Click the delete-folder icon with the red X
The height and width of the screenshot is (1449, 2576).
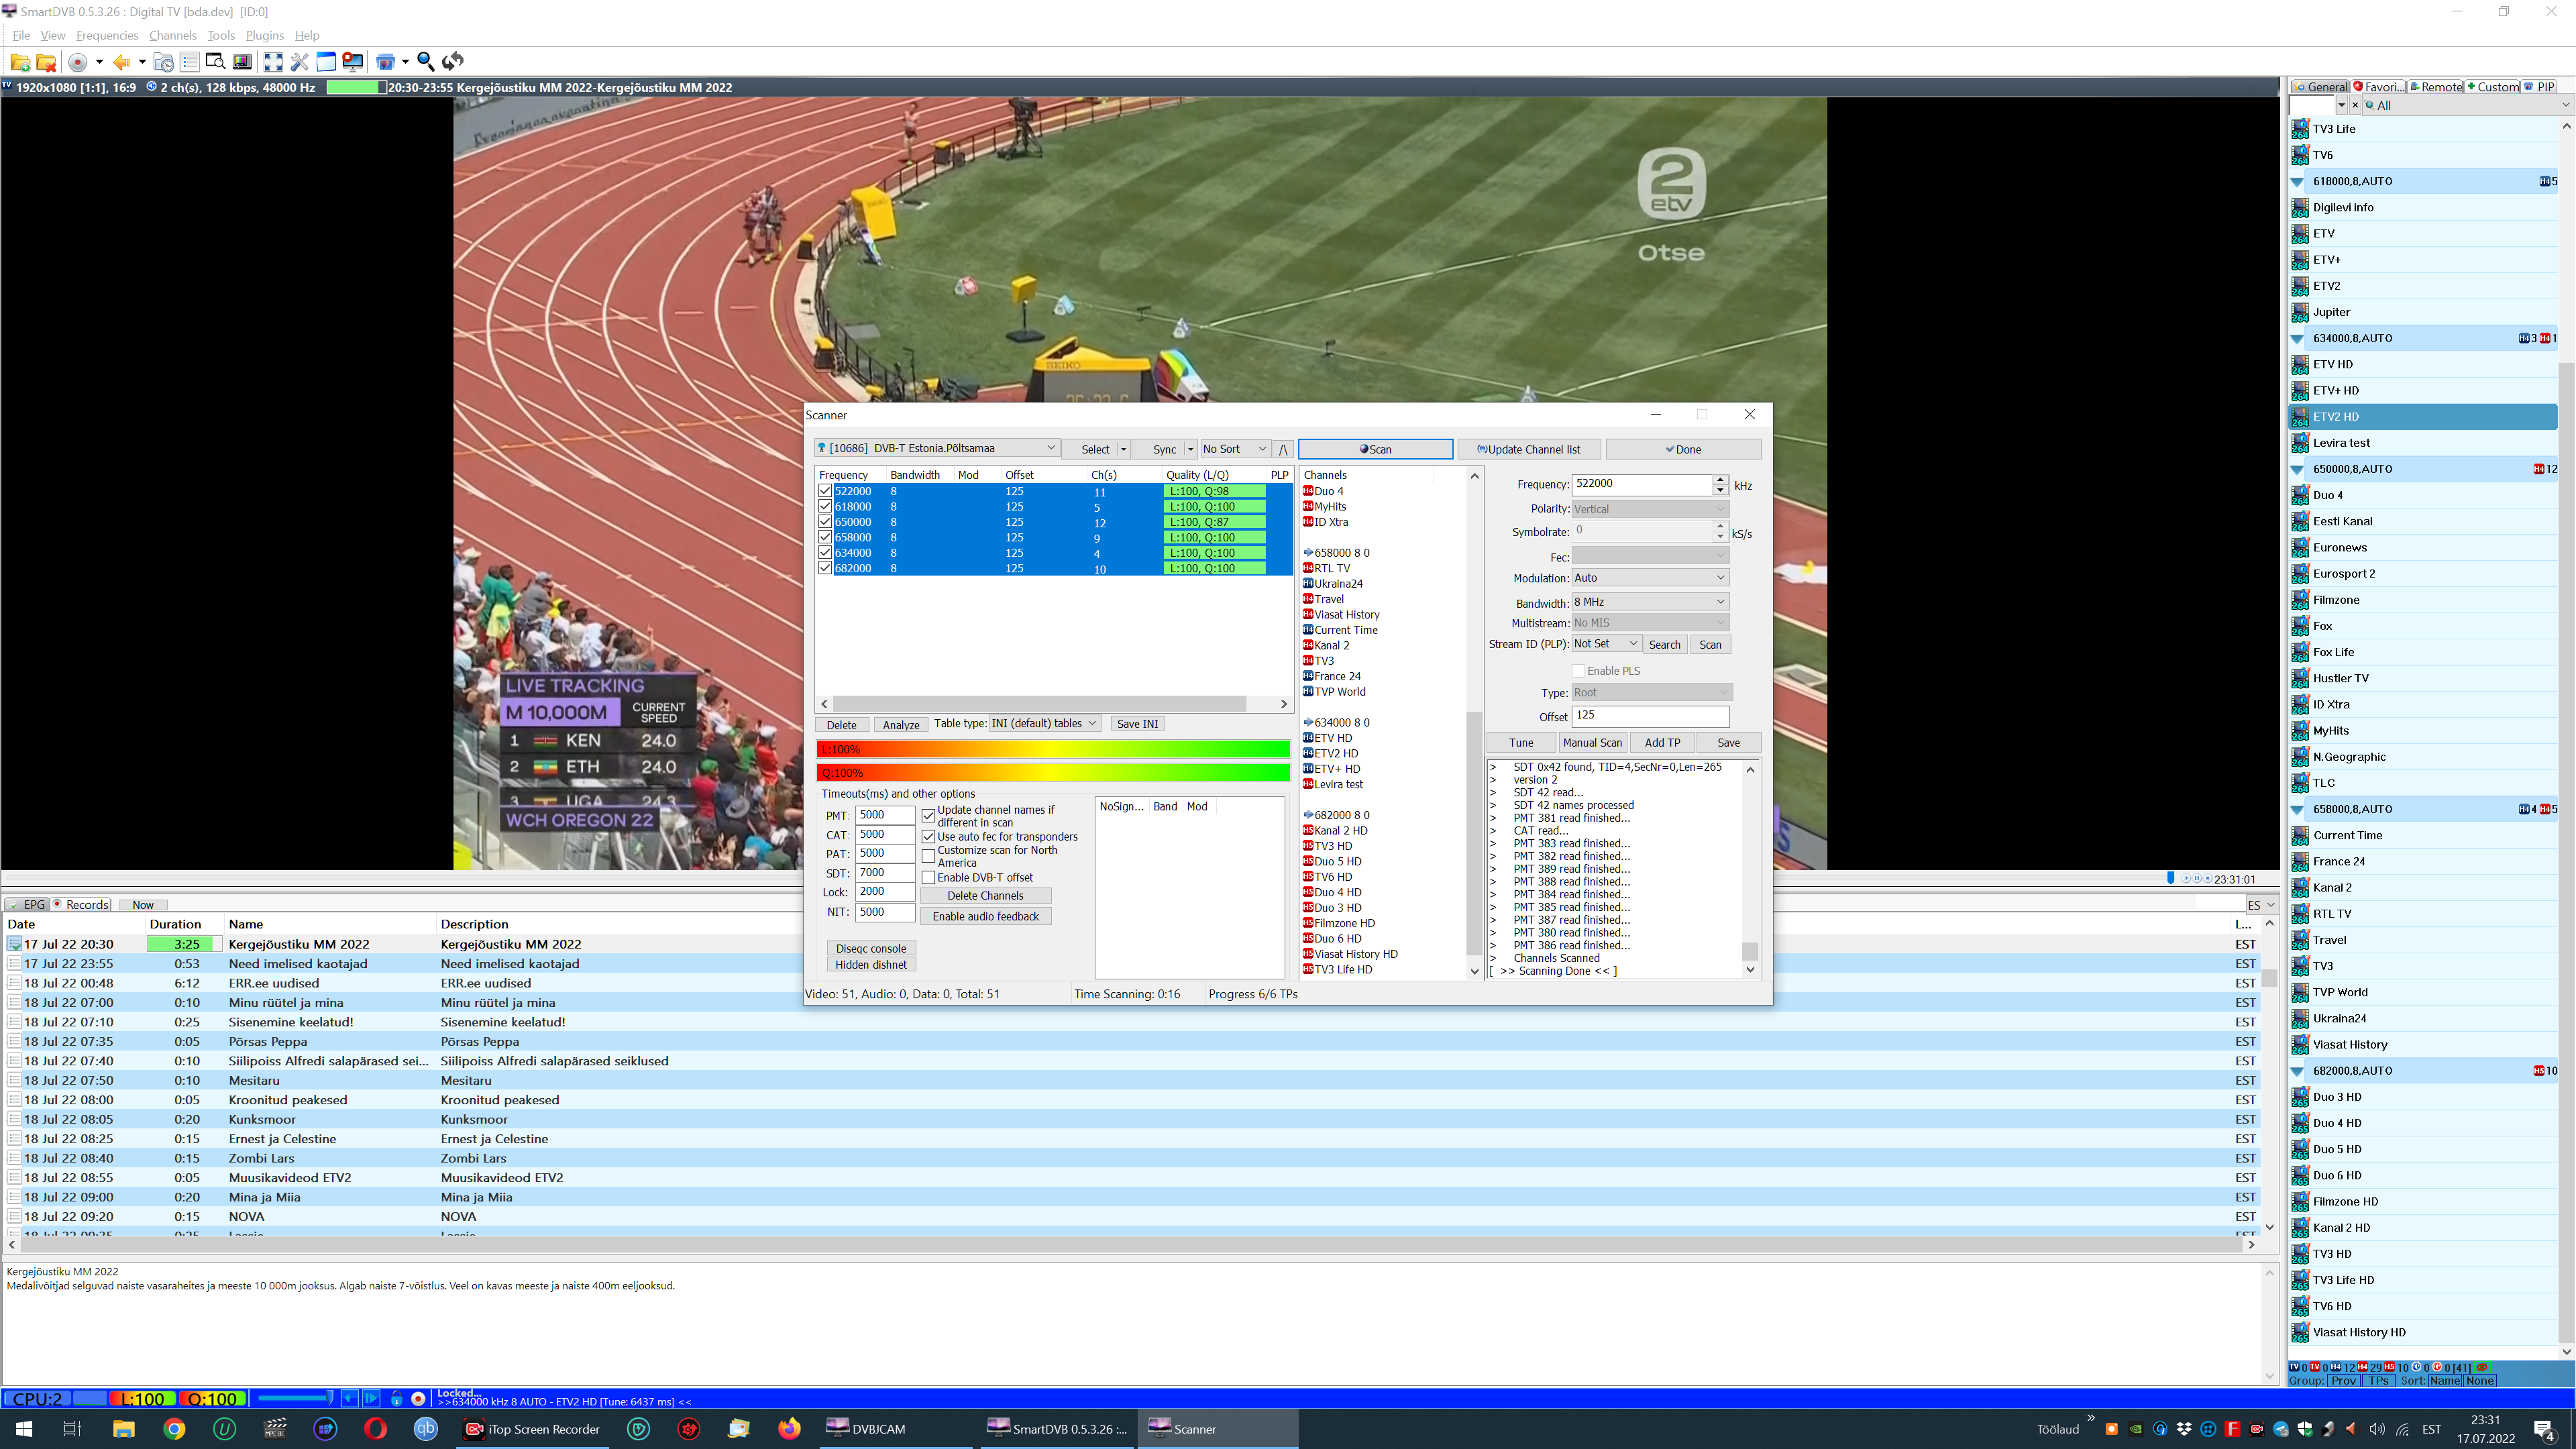click(x=46, y=62)
